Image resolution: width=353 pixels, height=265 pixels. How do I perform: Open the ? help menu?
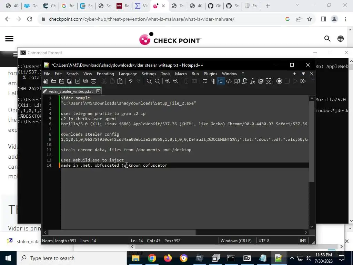click(x=243, y=74)
